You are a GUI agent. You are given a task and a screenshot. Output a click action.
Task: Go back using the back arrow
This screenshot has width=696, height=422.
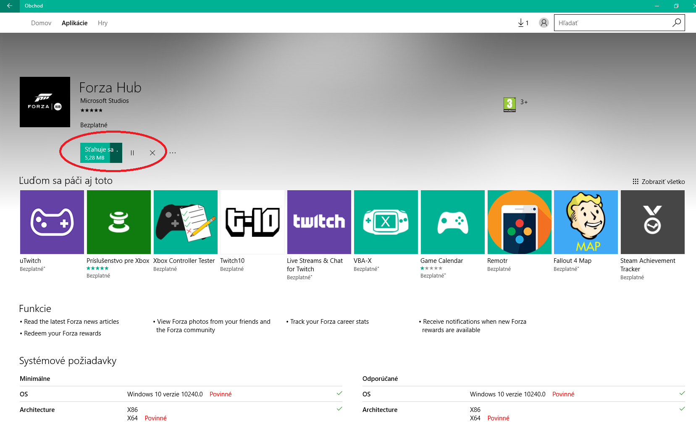click(x=9, y=6)
